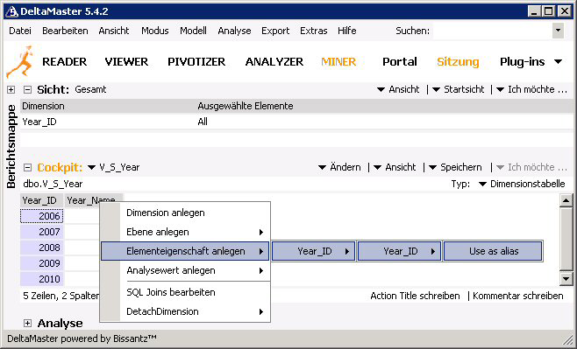Click Kommentar schreiben link
The width and height of the screenshot is (577, 349).
click(517, 296)
